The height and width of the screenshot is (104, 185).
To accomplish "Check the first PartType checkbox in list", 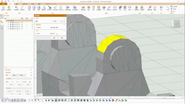I will (x=8, y=23).
